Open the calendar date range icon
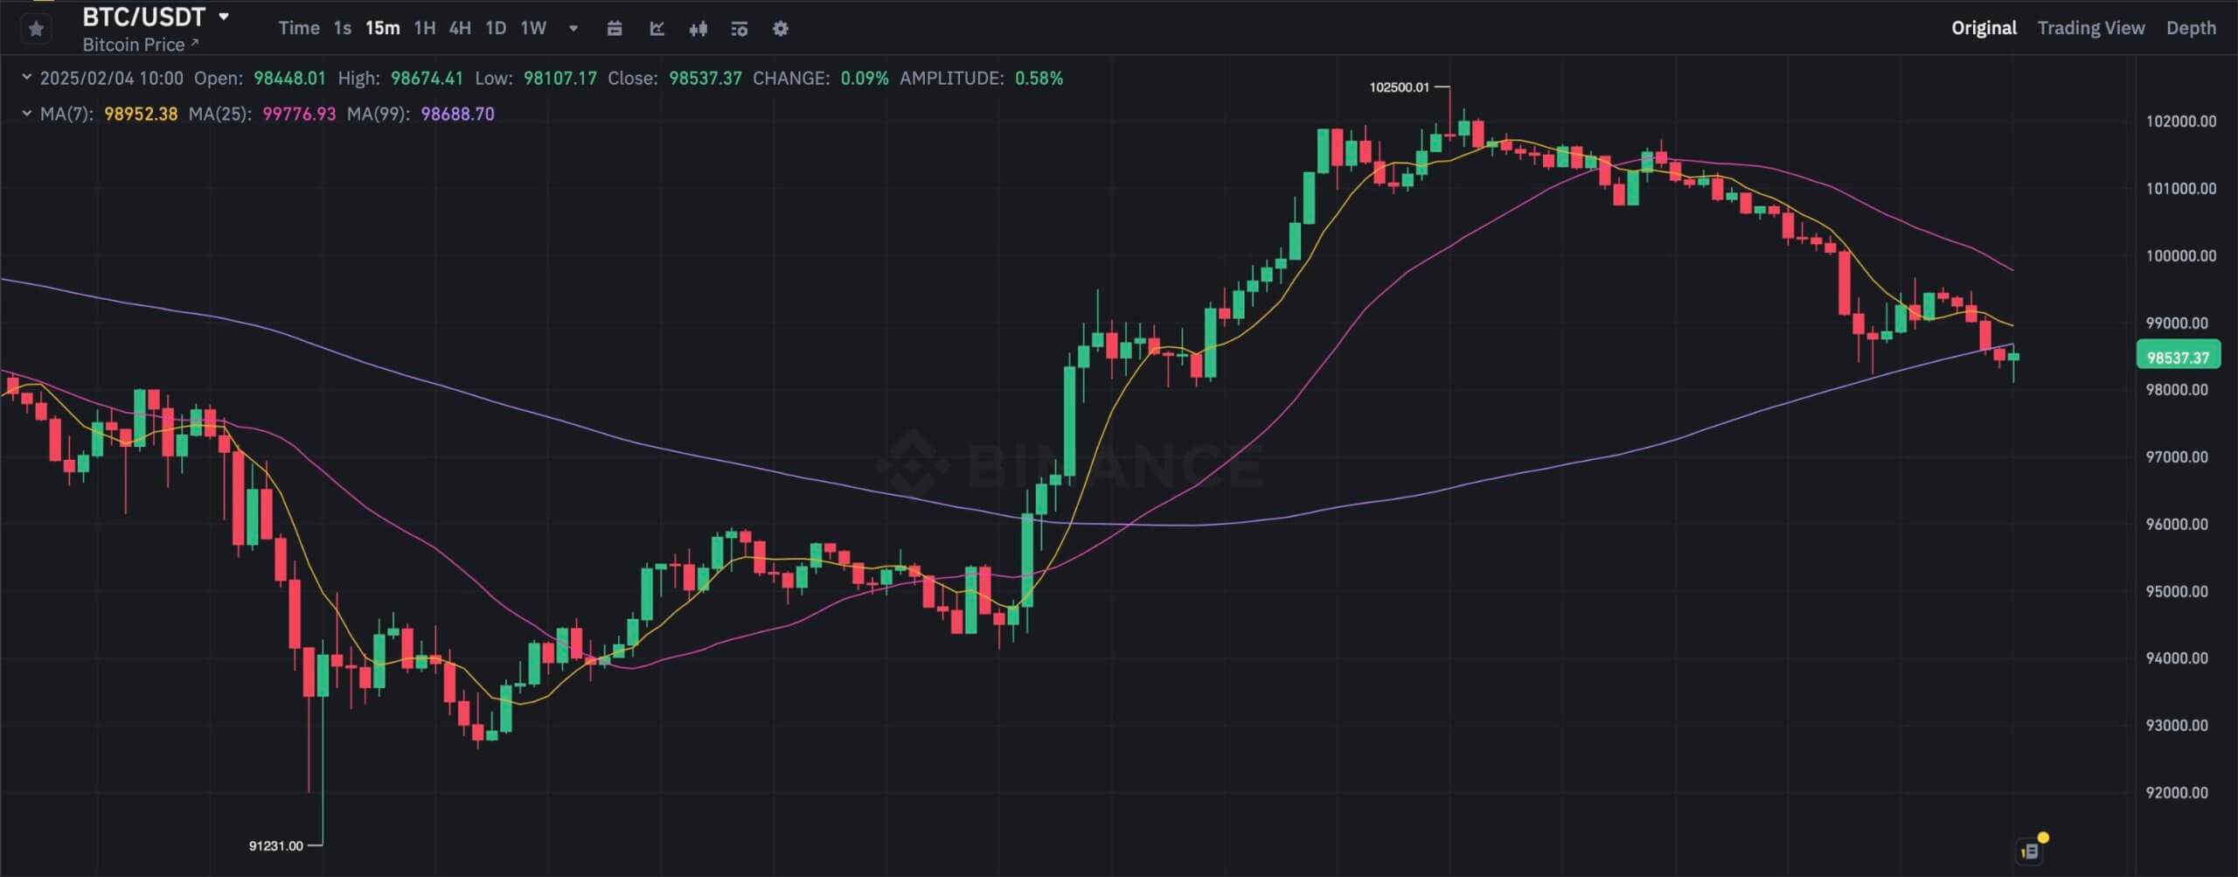2238x877 pixels. pos(615,29)
